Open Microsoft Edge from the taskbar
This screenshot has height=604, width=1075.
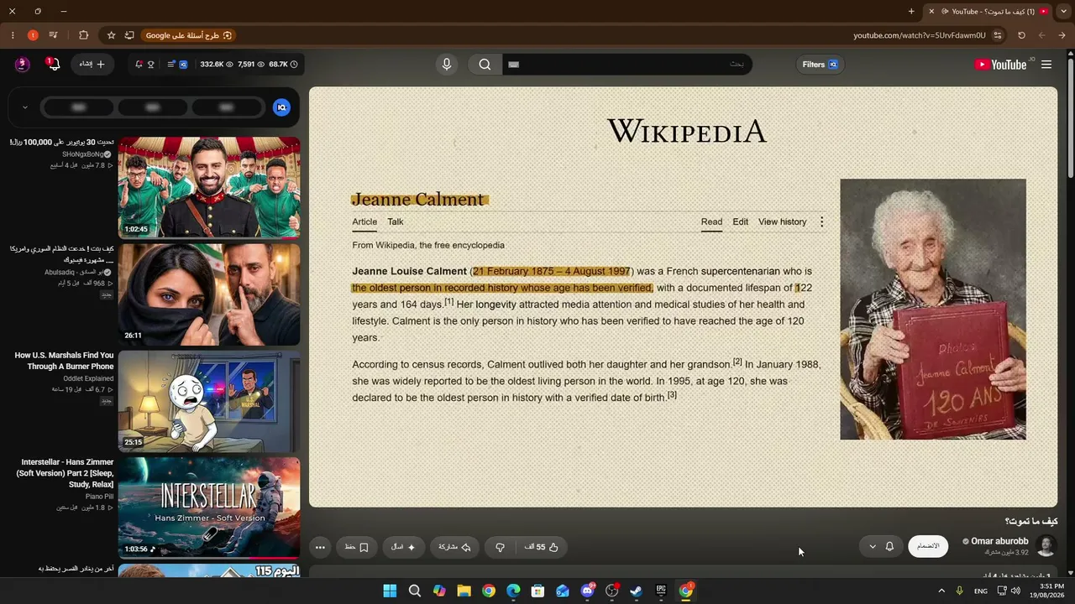click(x=513, y=591)
